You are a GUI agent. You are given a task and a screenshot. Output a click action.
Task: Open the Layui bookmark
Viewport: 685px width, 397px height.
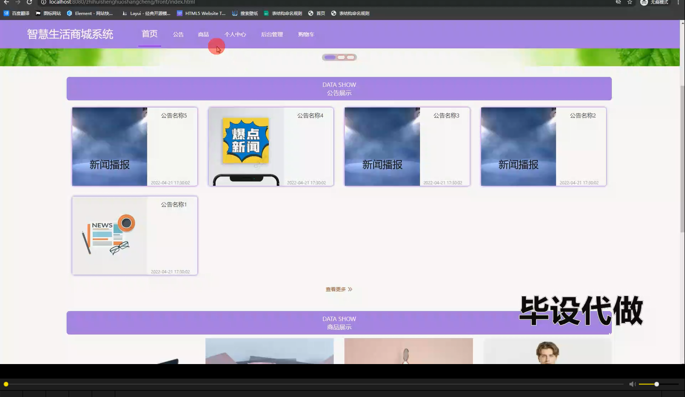pyautogui.click(x=146, y=14)
